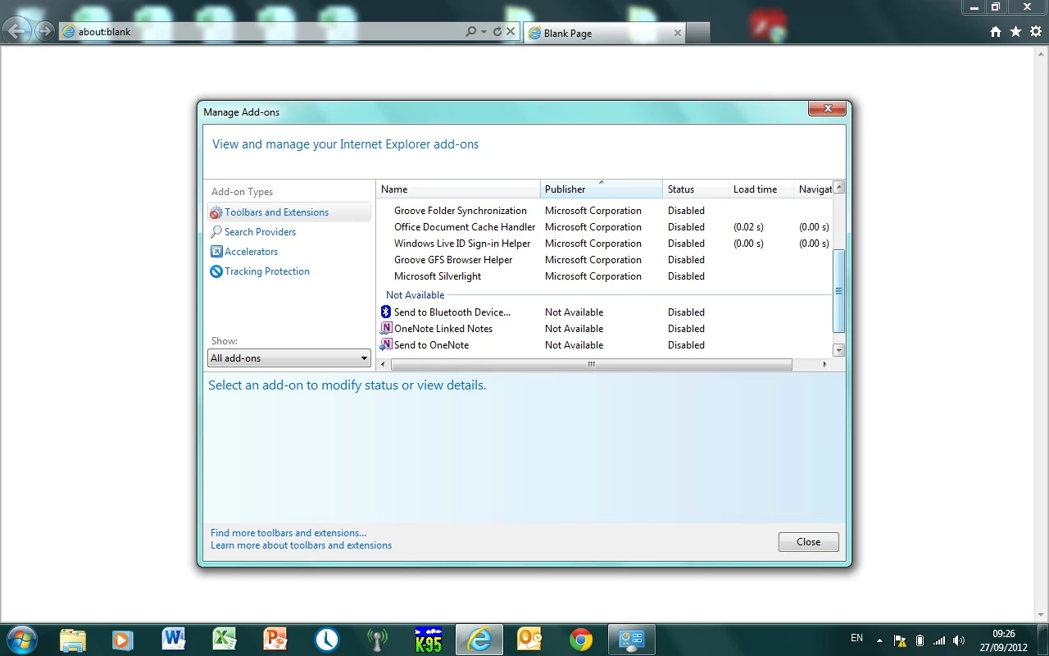Click the list's vertical scrollbar up arrow
The width and height of the screenshot is (1049, 656).
[x=838, y=187]
